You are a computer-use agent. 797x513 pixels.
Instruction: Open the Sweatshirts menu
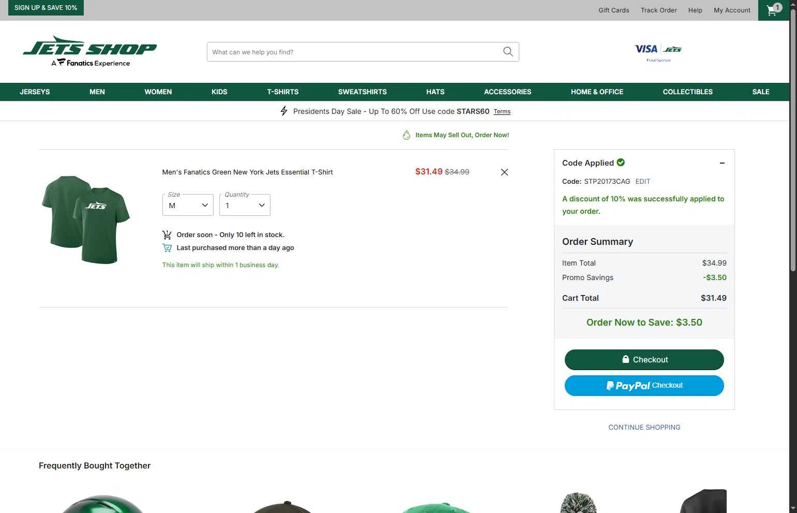pyautogui.click(x=363, y=92)
